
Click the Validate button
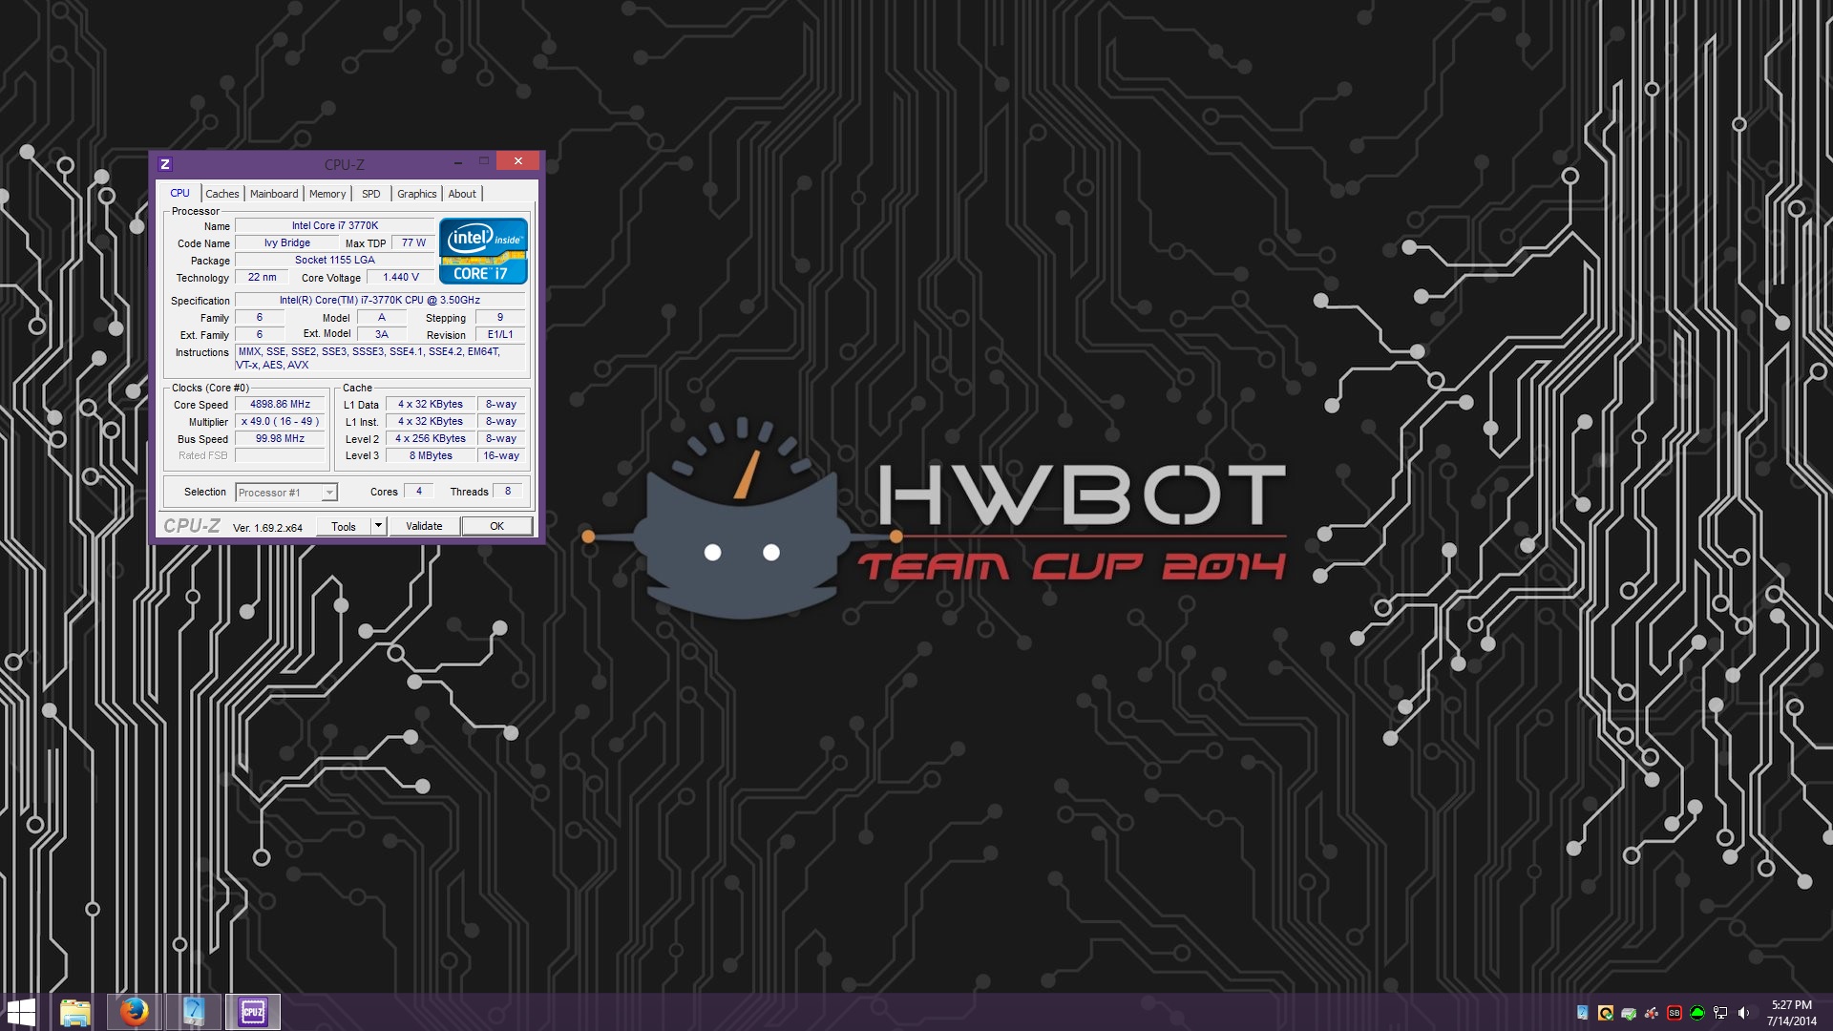(x=424, y=526)
